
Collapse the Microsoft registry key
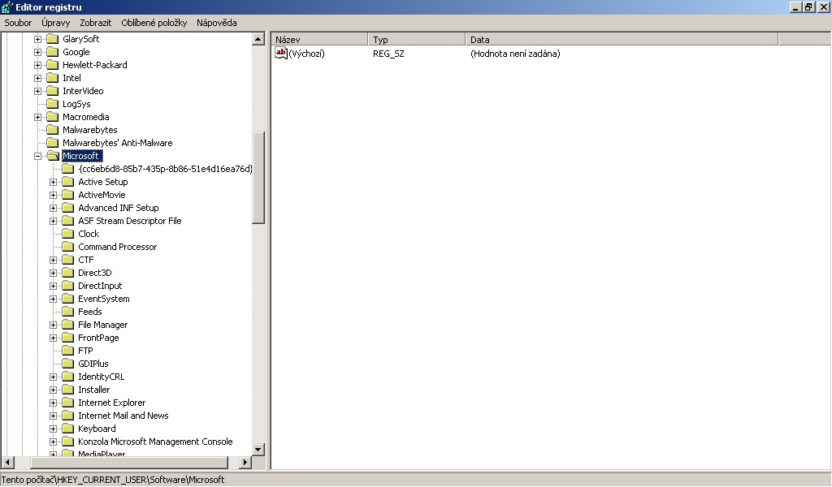pyautogui.click(x=37, y=156)
